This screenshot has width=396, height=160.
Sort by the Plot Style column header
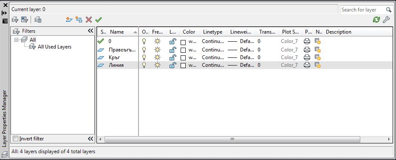[291, 32]
